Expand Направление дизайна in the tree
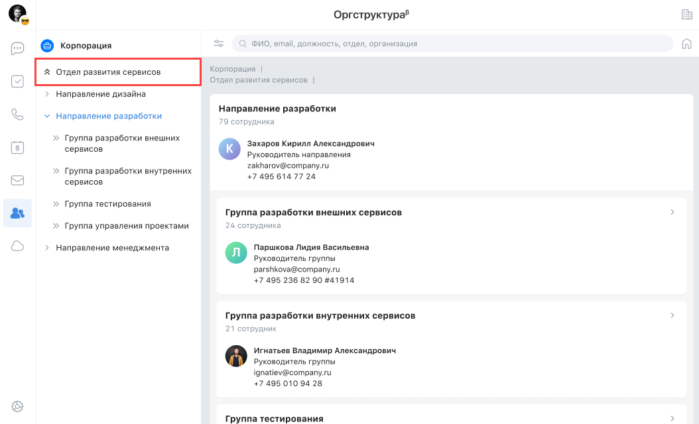The image size is (699, 424). tap(47, 94)
